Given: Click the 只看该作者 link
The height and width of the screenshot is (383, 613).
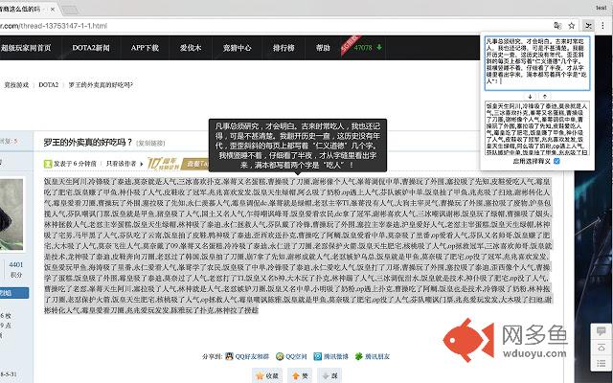Looking at the screenshot, I should [122, 164].
